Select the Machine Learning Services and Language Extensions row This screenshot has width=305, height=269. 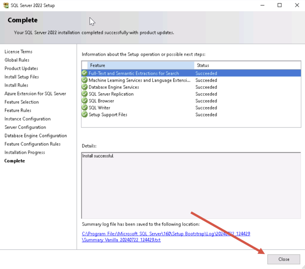coord(191,80)
